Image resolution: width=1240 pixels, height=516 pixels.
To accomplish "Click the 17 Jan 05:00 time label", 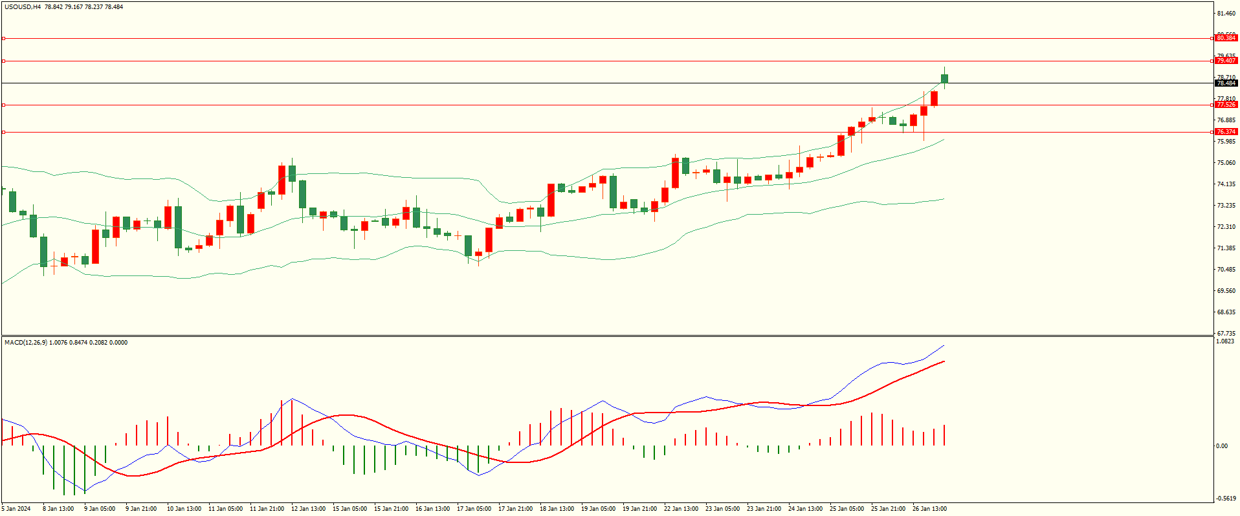I will [x=474, y=509].
